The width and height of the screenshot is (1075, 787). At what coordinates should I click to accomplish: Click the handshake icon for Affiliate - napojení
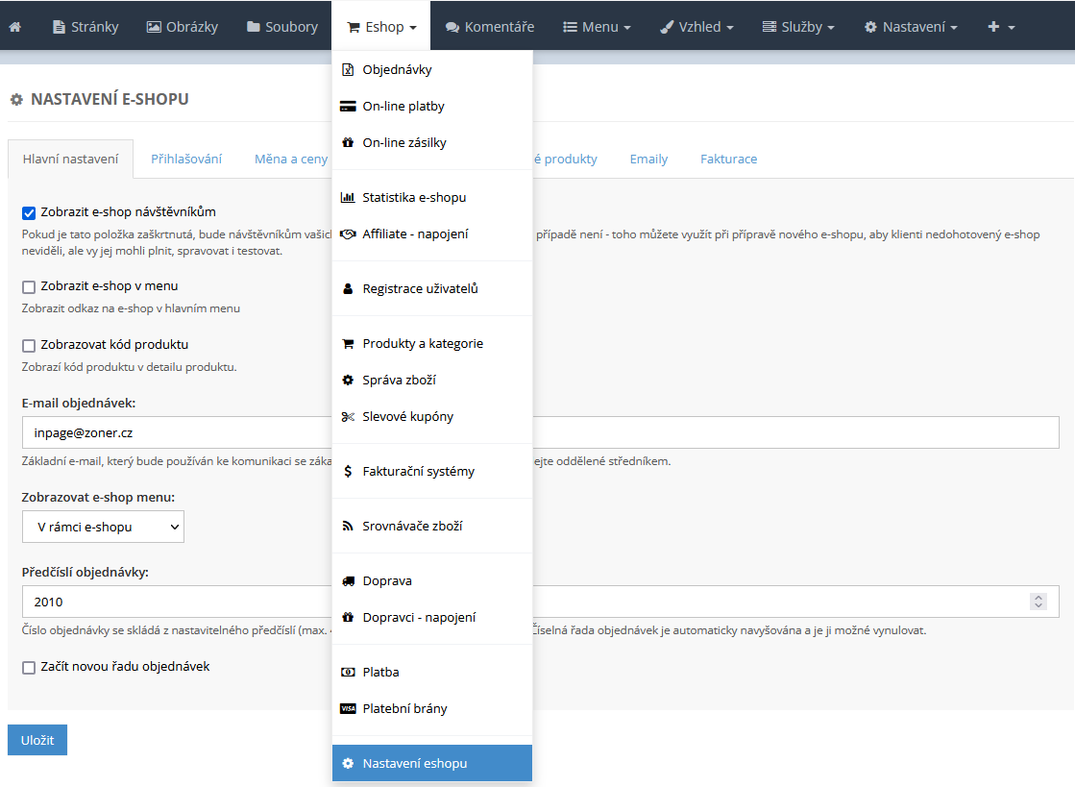coord(348,234)
